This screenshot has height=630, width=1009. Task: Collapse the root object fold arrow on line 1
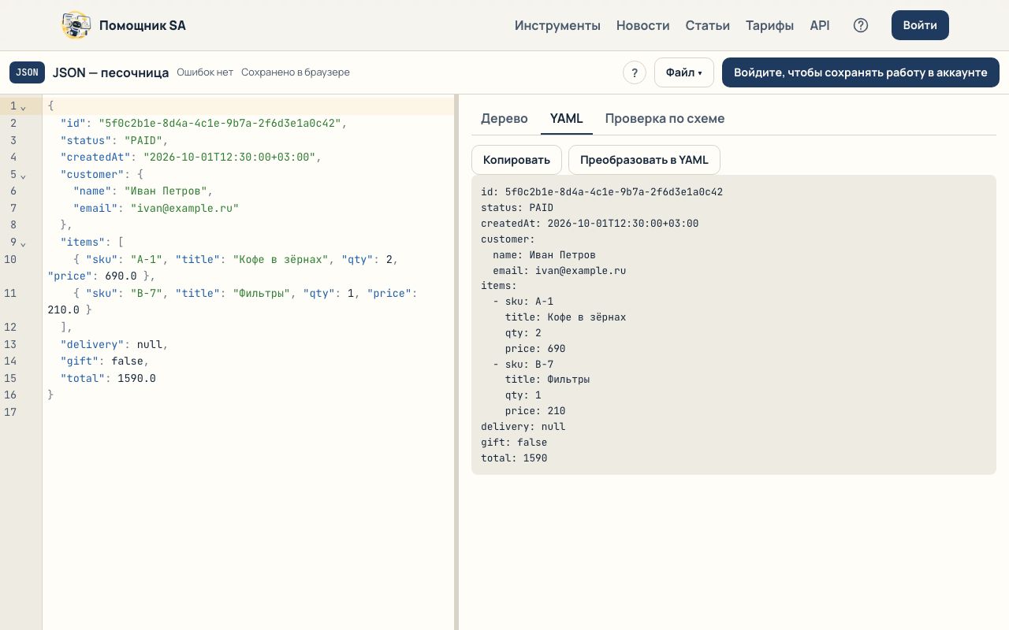point(23,106)
